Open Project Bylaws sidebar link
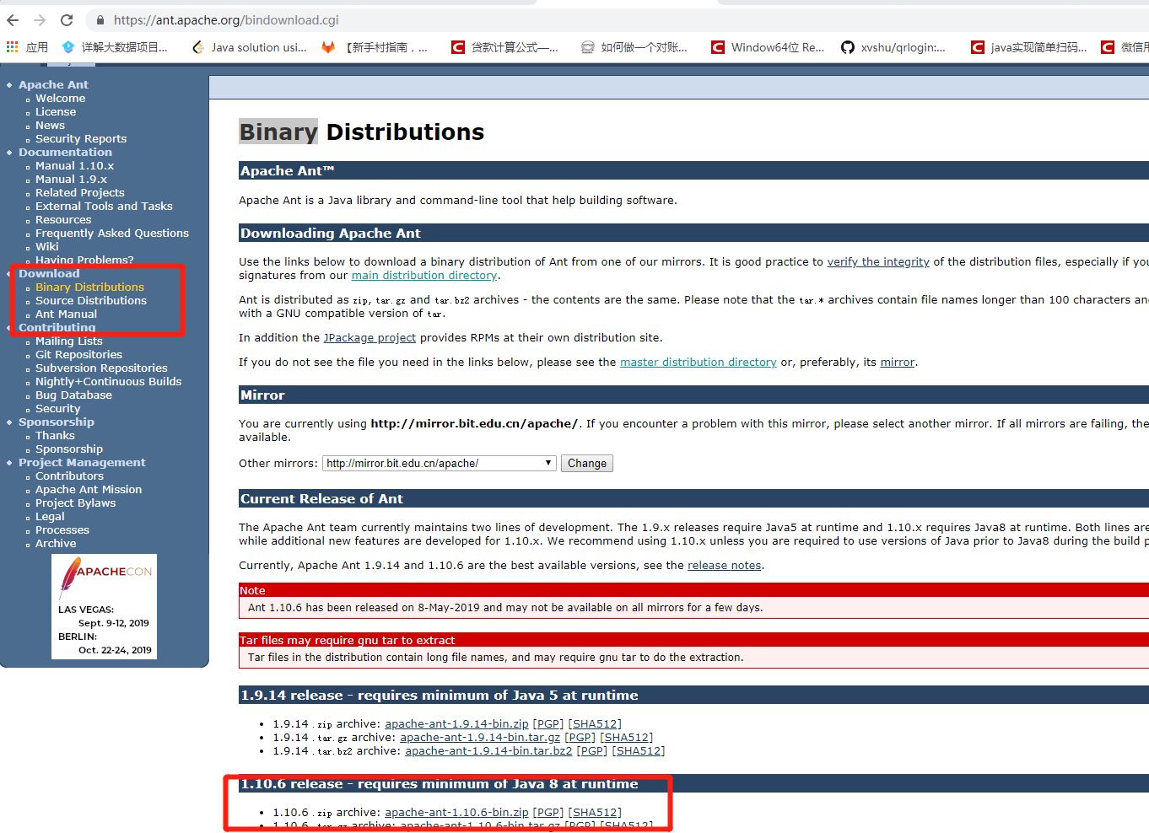The image size is (1149, 833). point(75,503)
